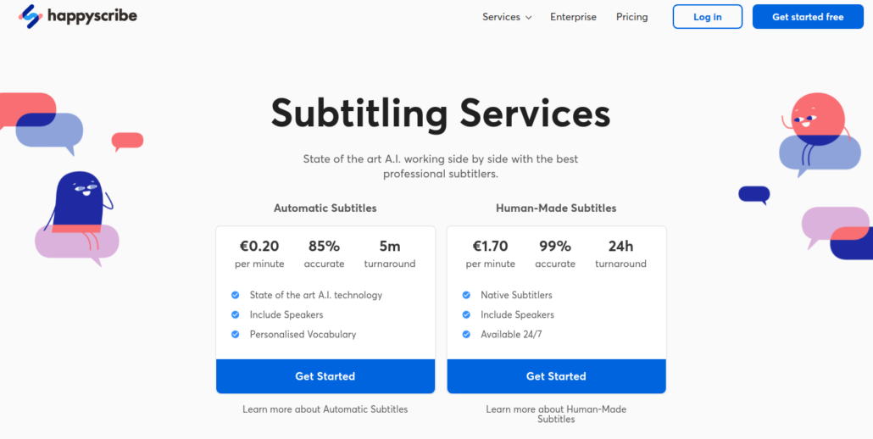The width and height of the screenshot is (873, 439).
Task: Click Get Started under Automatic Subtitles
Action: pyautogui.click(x=325, y=376)
